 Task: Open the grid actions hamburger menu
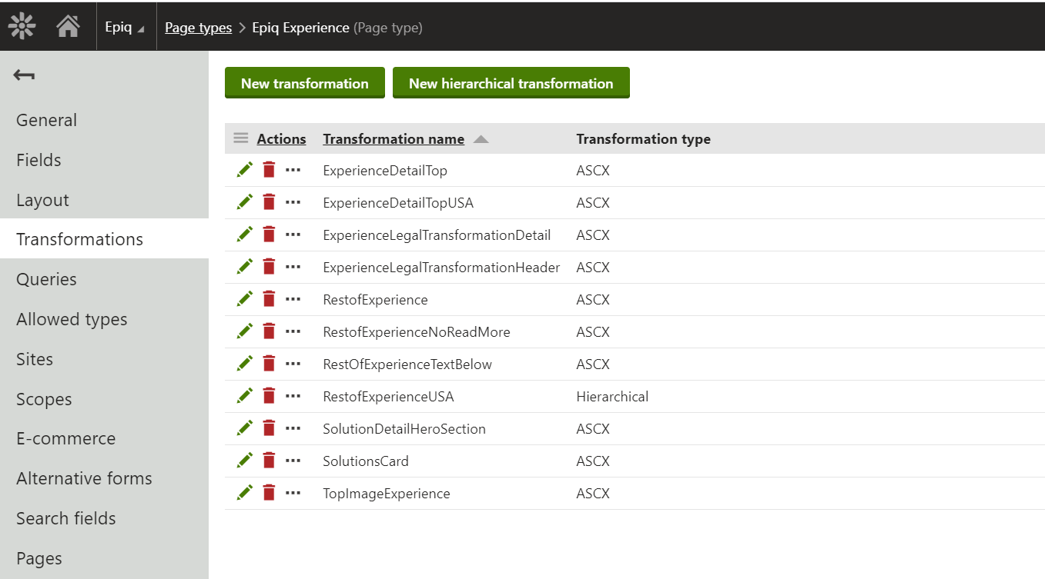(241, 138)
